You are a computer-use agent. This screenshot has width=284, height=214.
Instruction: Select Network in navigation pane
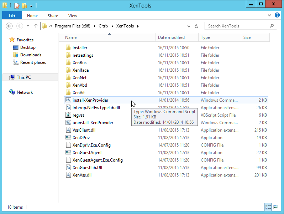25,92
